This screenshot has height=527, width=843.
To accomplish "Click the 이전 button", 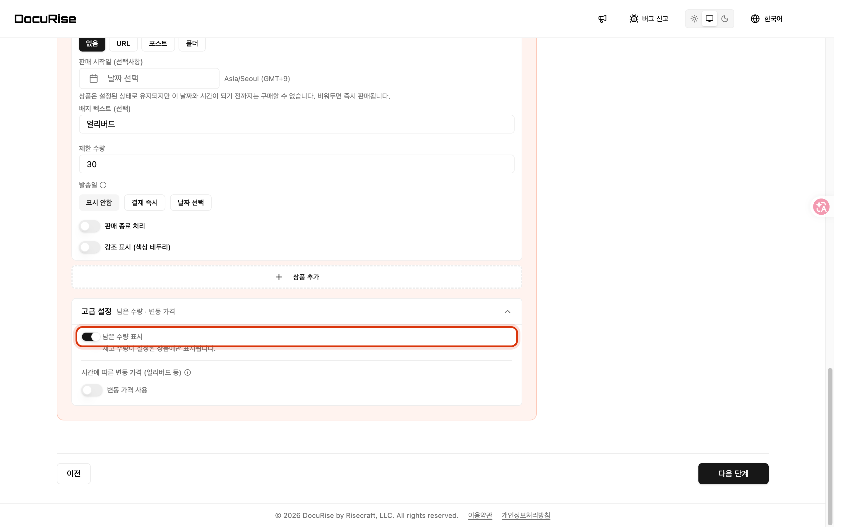I will [74, 474].
